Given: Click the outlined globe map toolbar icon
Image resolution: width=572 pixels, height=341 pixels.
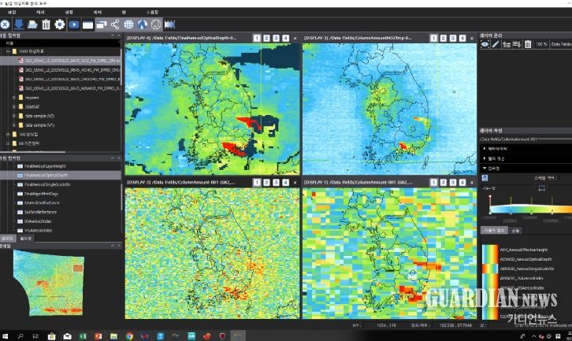Looking at the screenshot, I should click(156, 24).
